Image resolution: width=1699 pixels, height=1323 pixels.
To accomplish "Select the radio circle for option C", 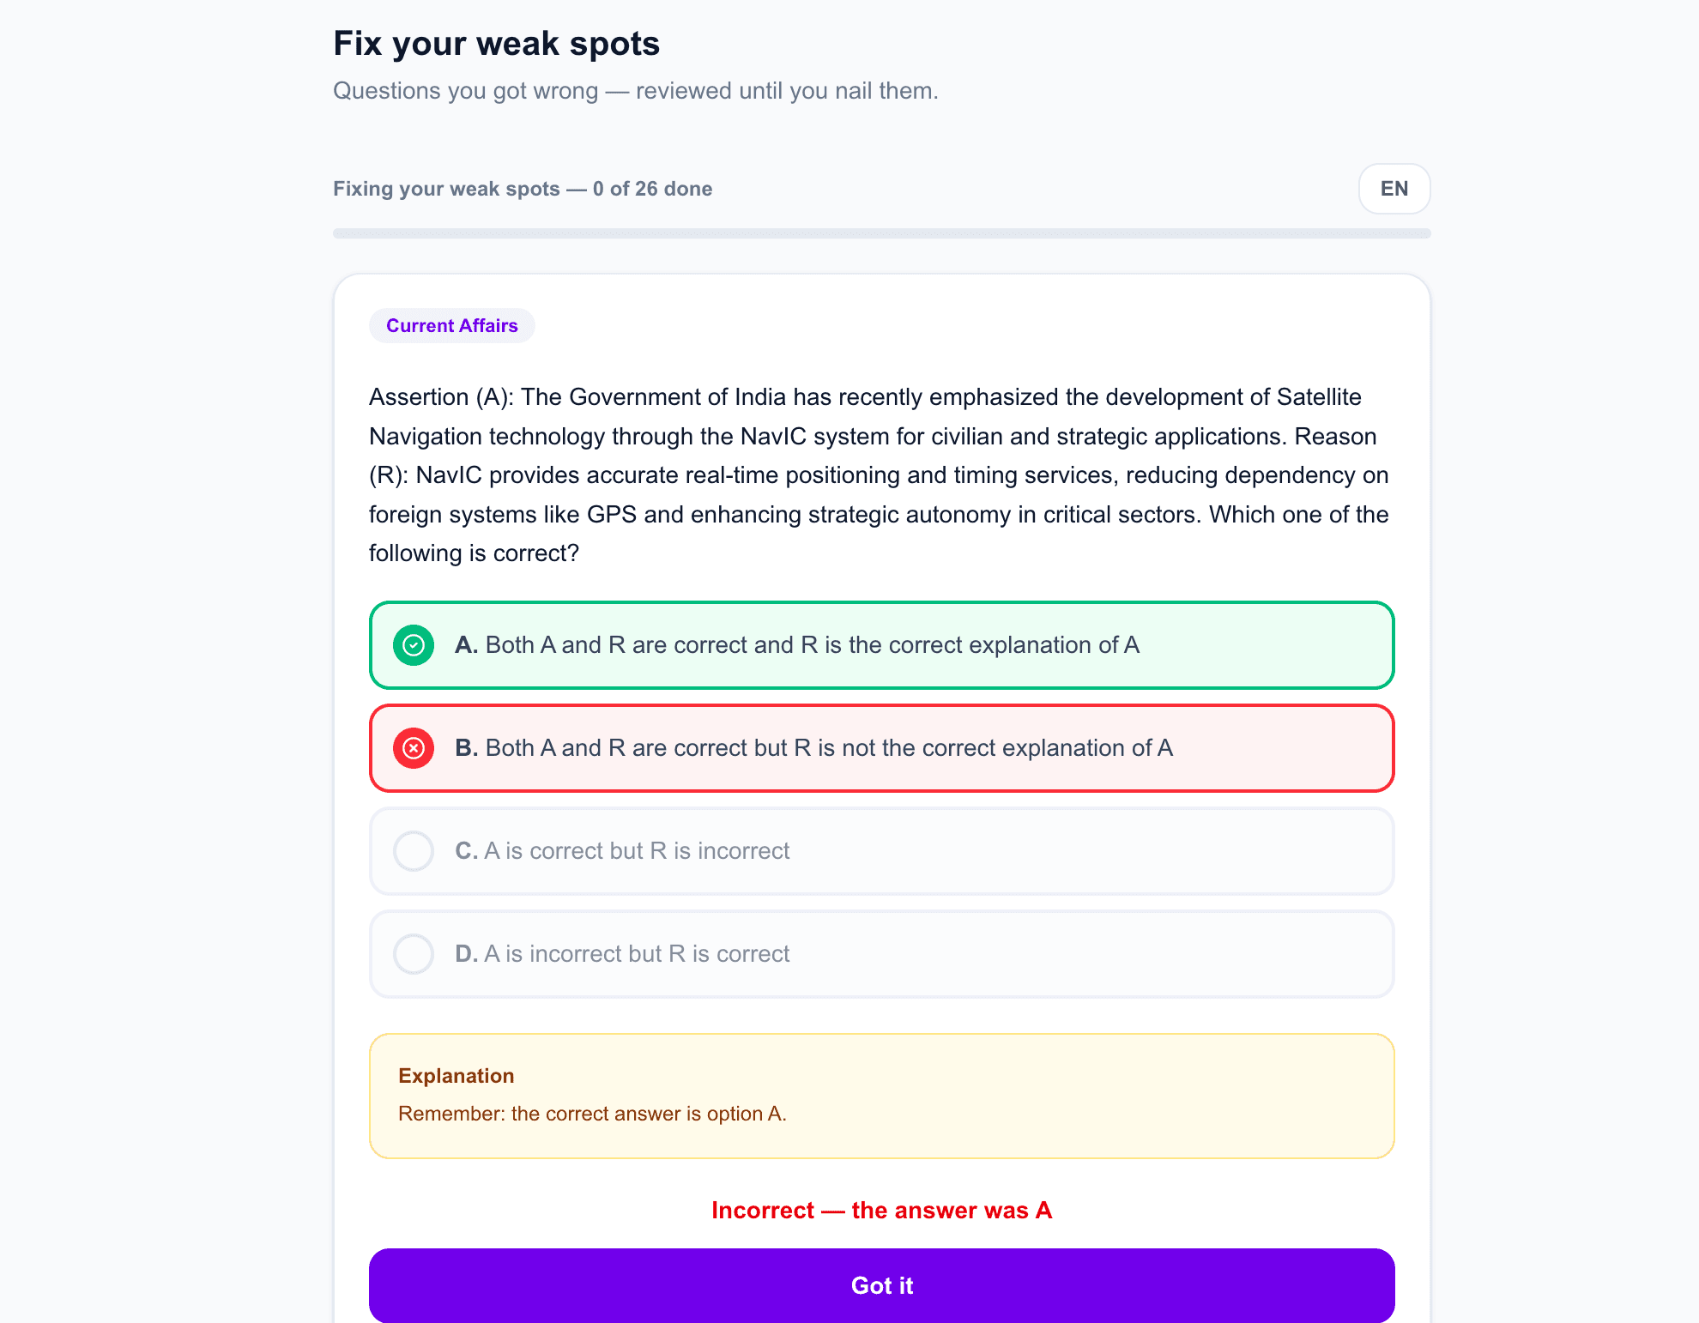I will 414,851.
